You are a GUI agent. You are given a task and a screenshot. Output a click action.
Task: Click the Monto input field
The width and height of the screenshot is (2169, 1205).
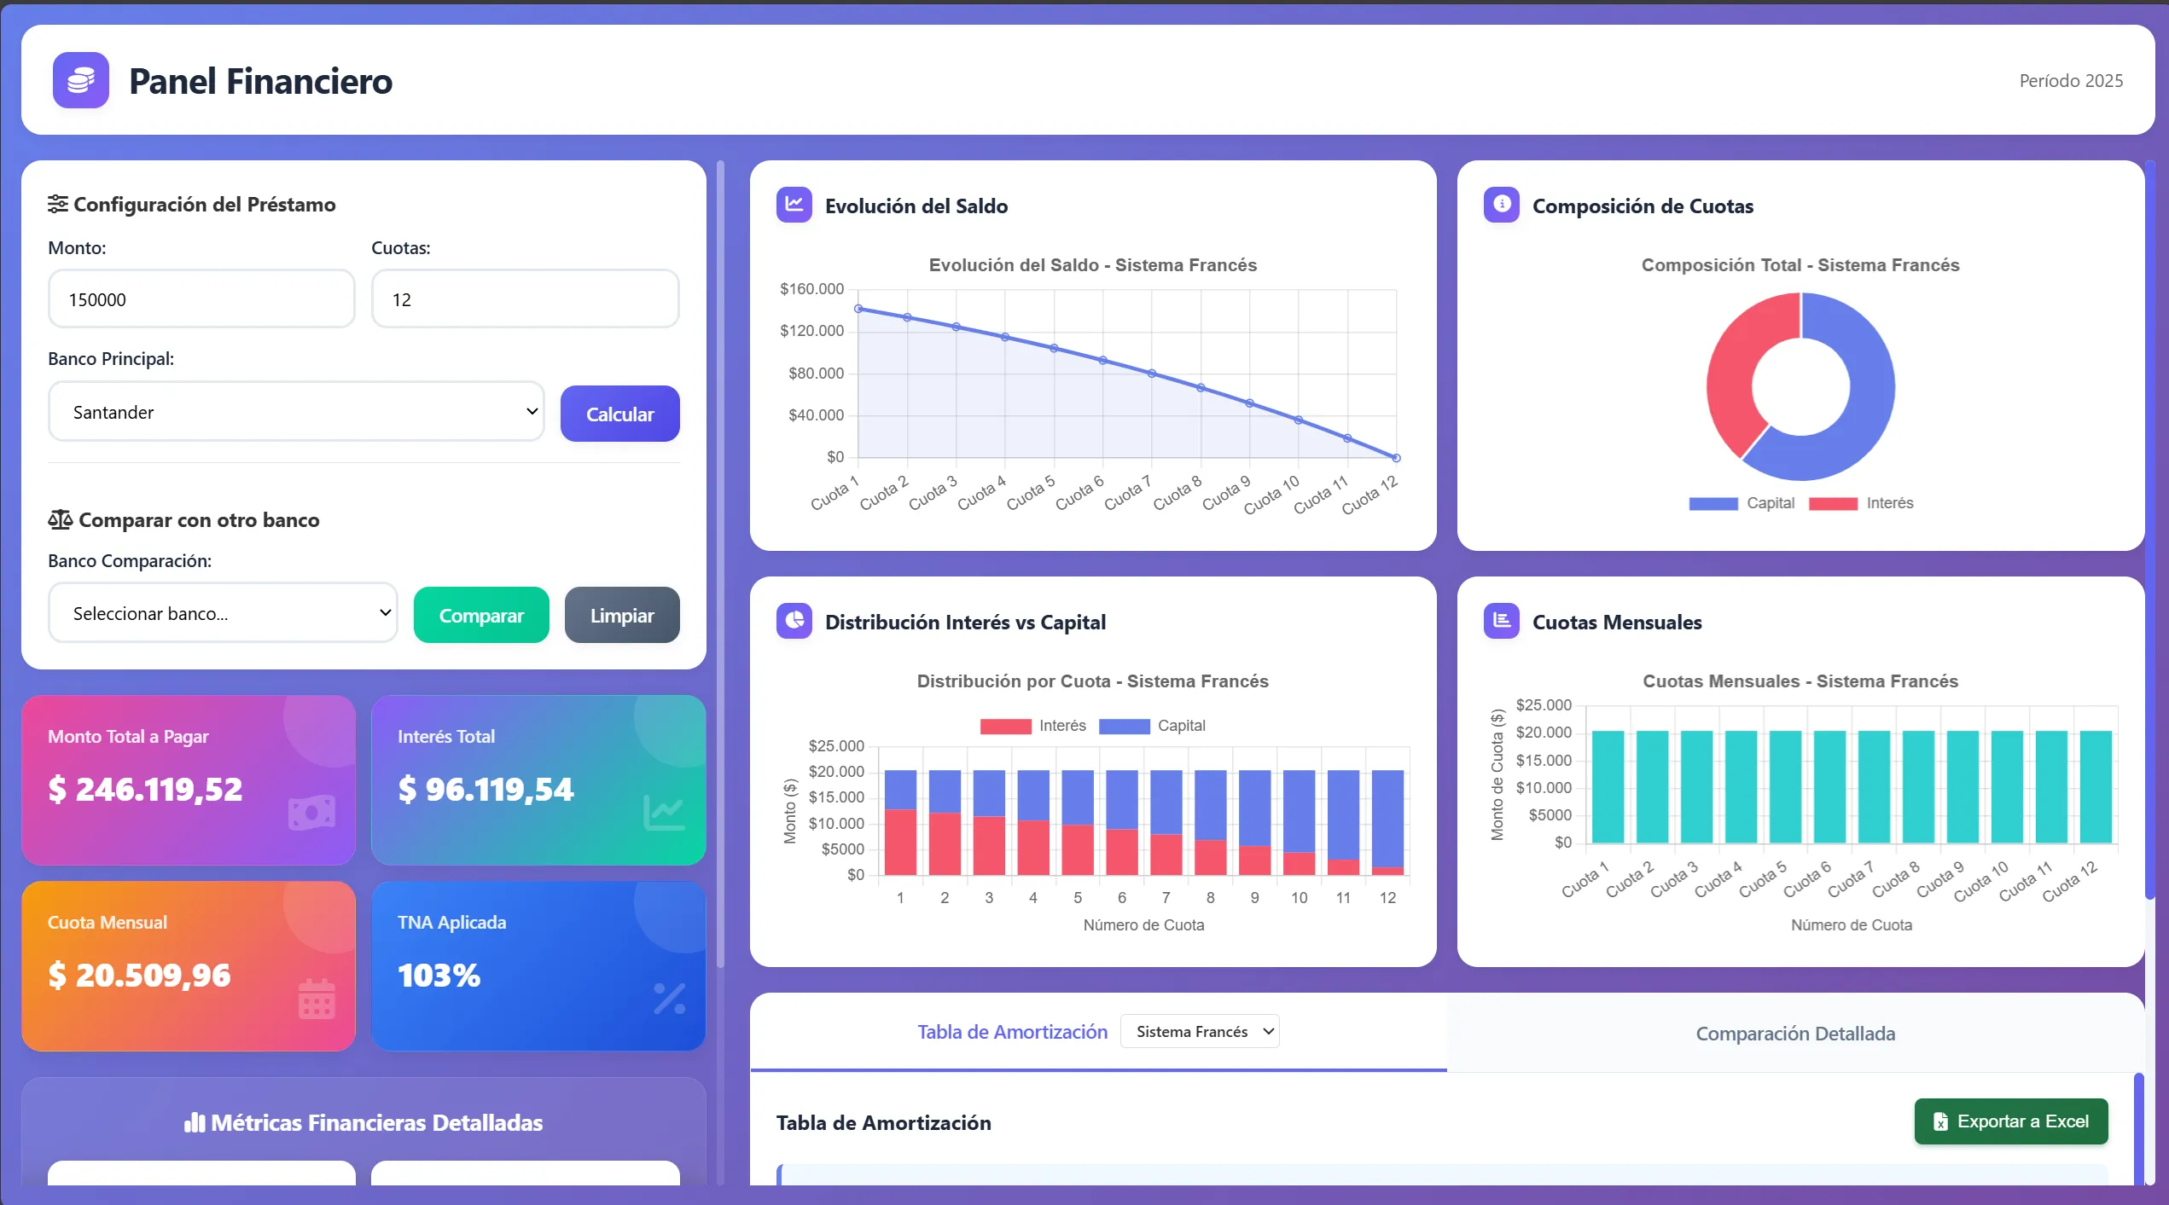point(201,299)
